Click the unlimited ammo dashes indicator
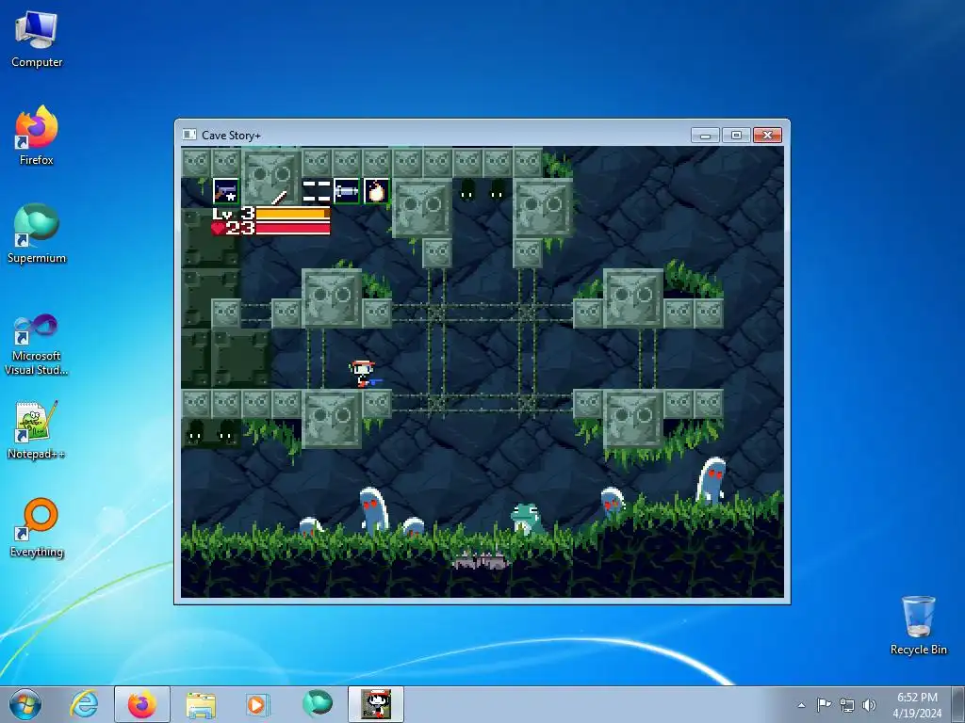 pos(317,191)
